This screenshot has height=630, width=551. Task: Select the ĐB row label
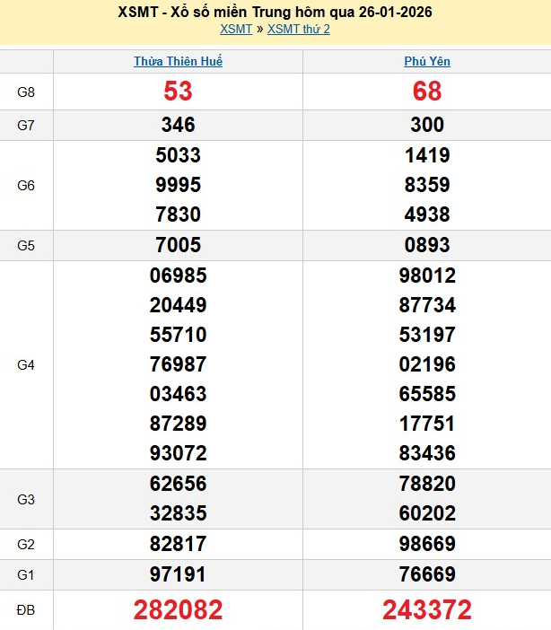(26, 610)
